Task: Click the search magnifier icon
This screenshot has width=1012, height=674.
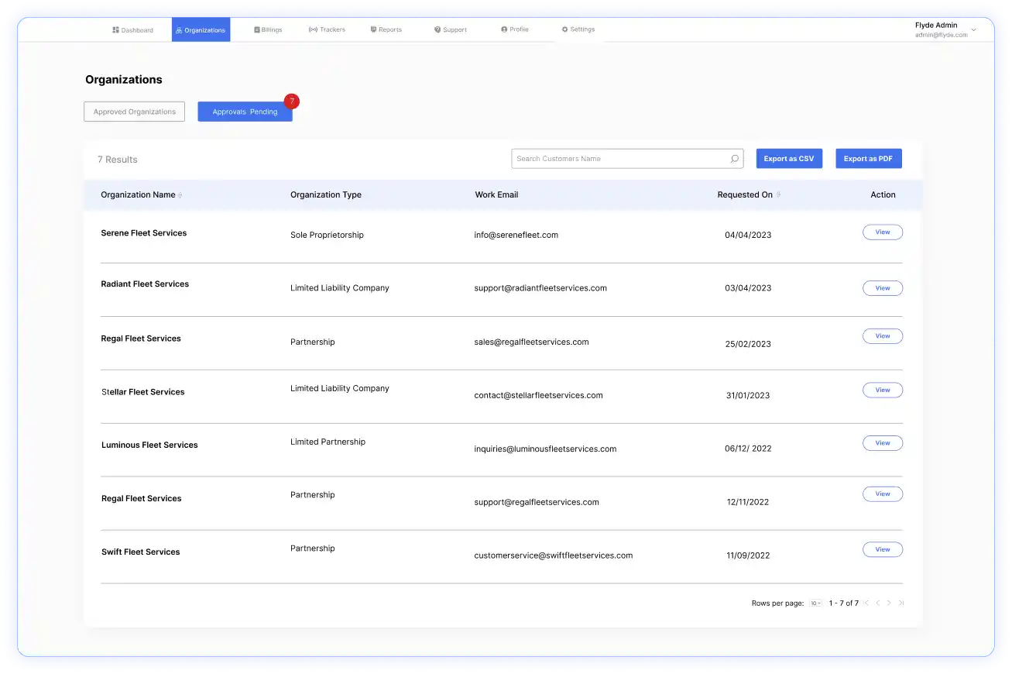Action: coord(734,159)
